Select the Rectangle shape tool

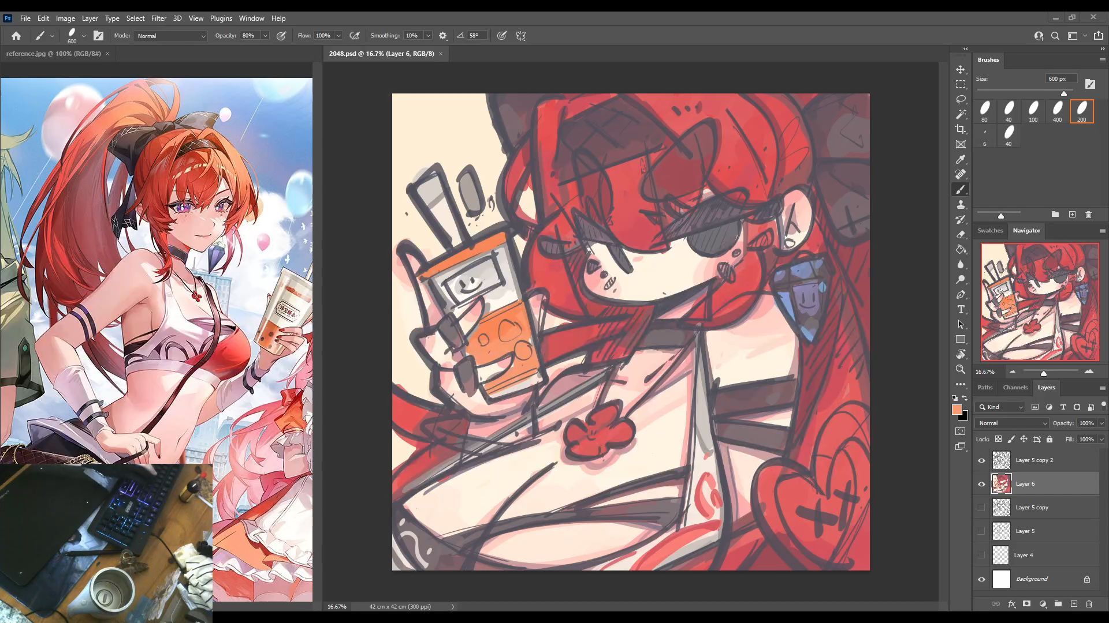coord(961,339)
